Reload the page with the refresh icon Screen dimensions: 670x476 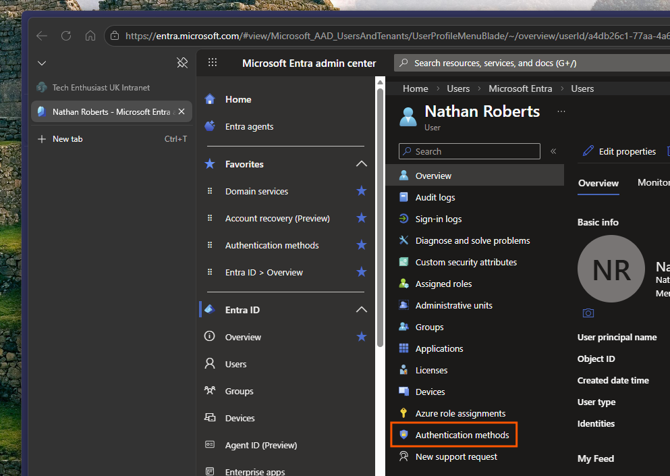click(x=66, y=36)
